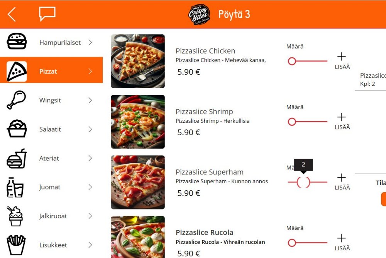The height and width of the screenshot is (258, 386).
Task: Select the hamburger category icon
Action: click(17, 41)
